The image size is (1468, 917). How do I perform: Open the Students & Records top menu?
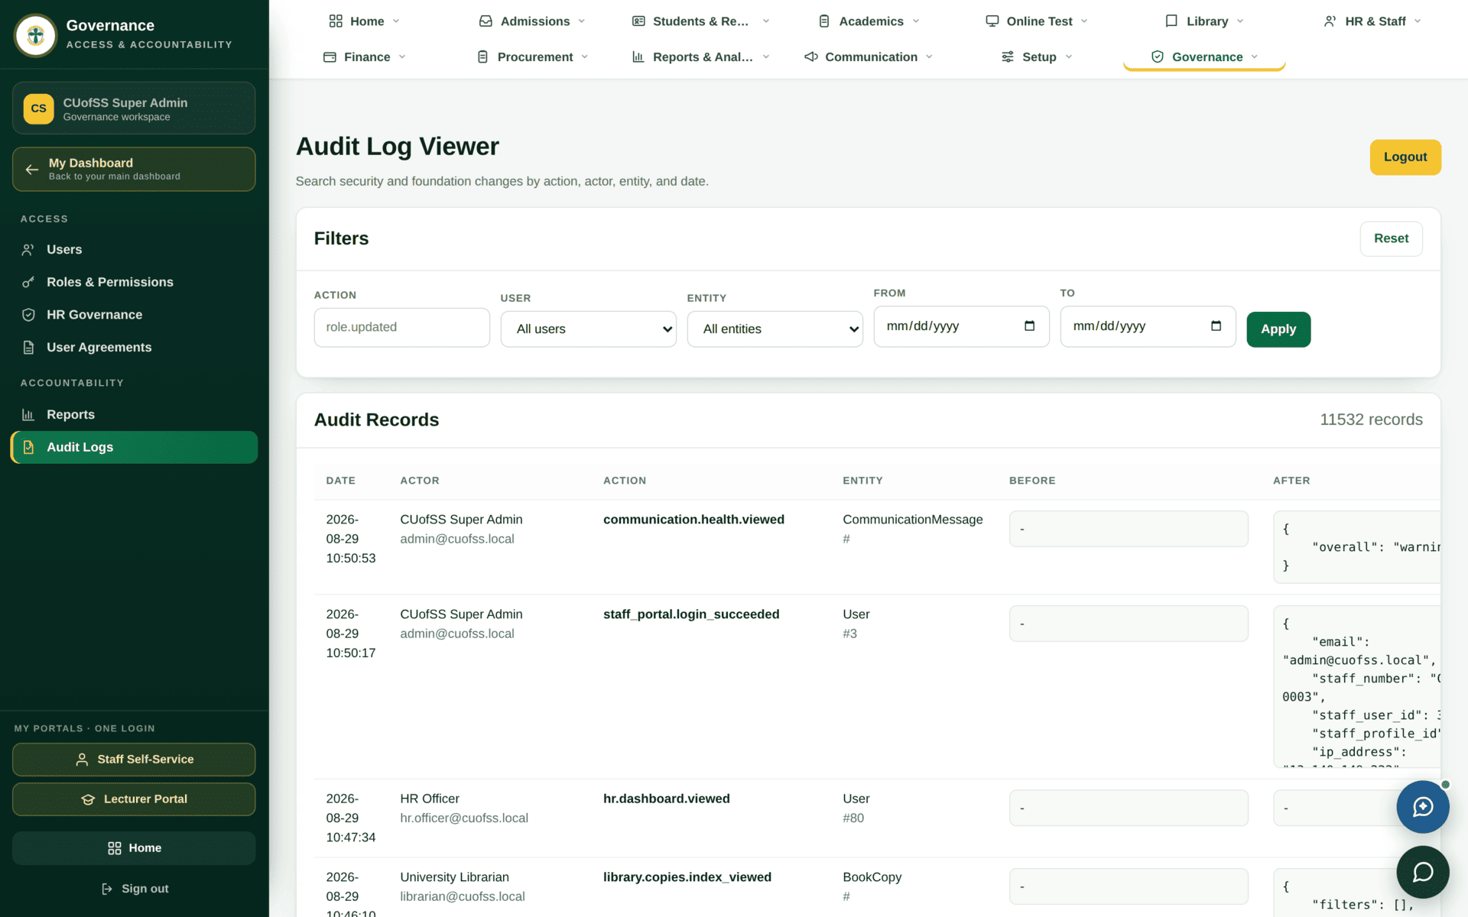pyautogui.click(x=701, y=21)
